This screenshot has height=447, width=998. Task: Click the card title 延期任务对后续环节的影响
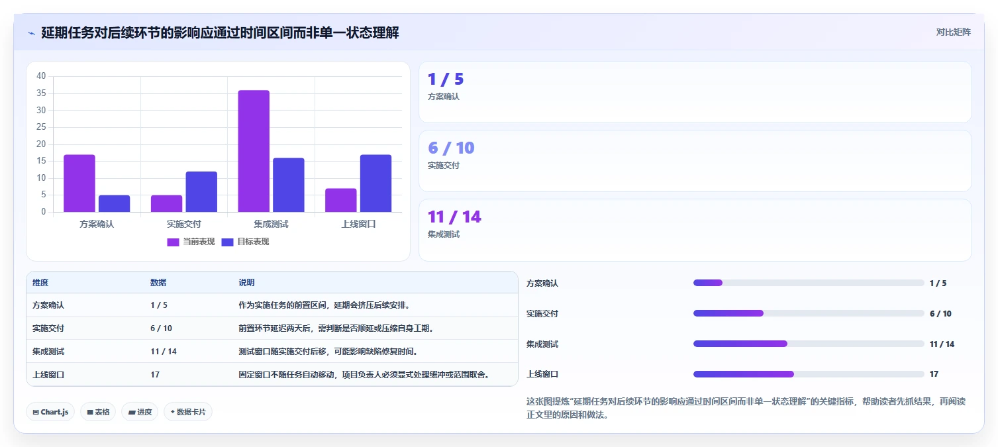220,32
